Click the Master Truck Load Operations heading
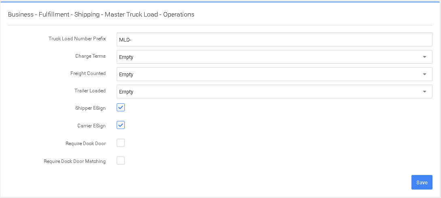 pos(101,15)
